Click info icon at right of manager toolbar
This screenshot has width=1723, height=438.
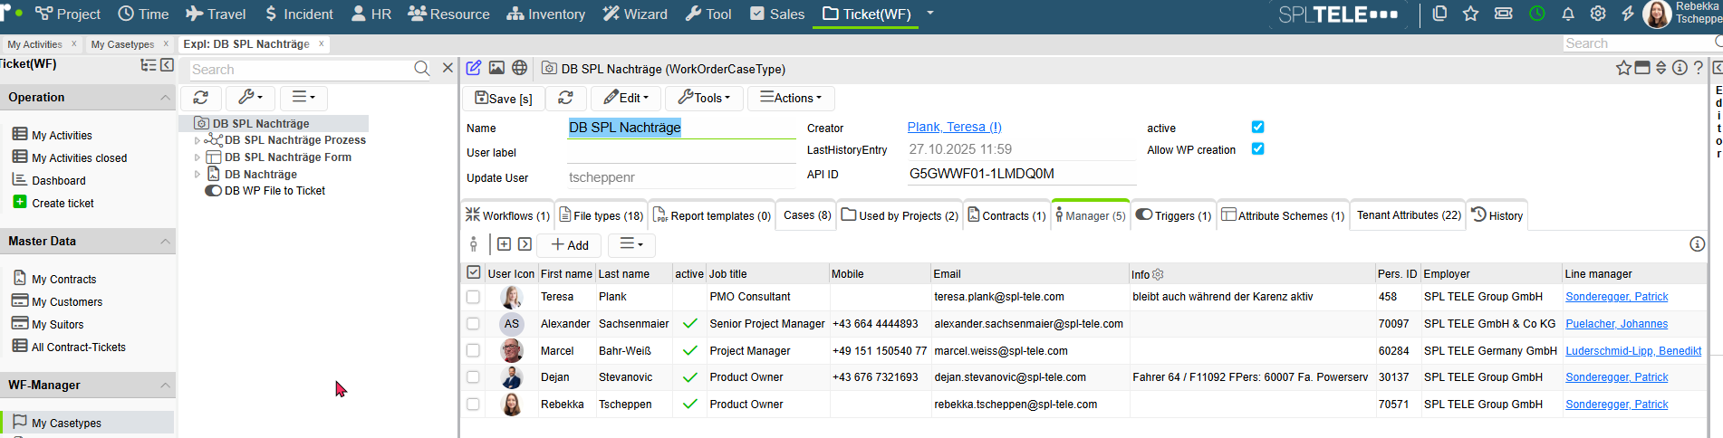click(x=1698, y=244)
